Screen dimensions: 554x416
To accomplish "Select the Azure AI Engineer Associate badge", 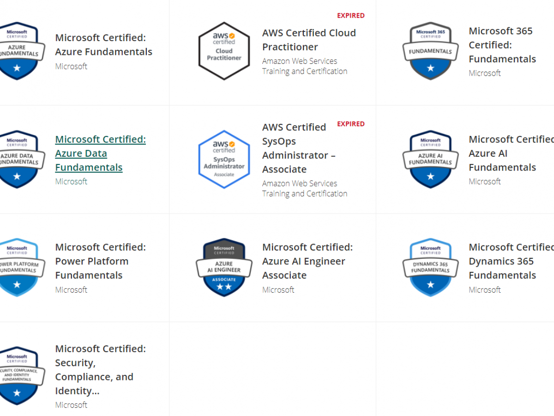I will pos(224,267).
